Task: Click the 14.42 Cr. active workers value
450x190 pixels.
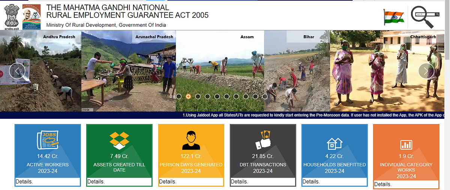Action: click(48, 156)
